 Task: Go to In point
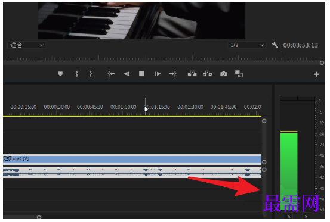coord(111,74)
